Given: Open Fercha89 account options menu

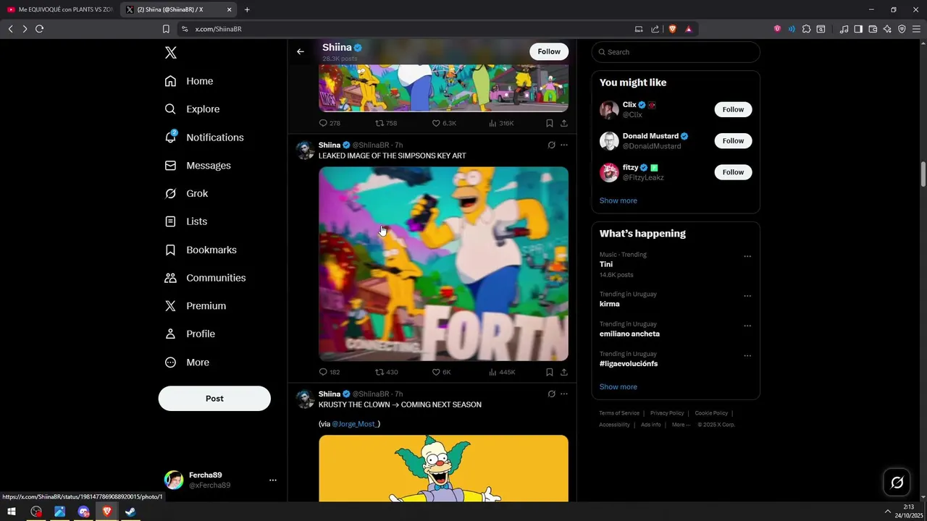Looking at the screenshot, I should click(x=272, y=480).
